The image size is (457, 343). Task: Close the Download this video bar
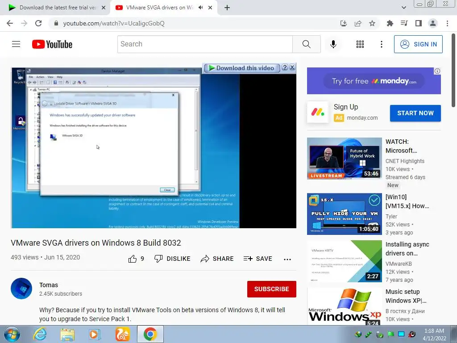pyautogui.click(x=292, y=68)
